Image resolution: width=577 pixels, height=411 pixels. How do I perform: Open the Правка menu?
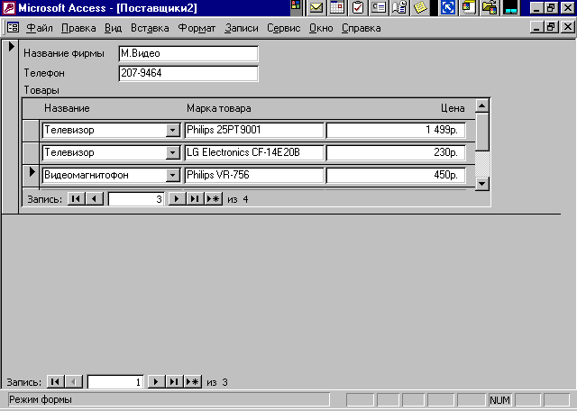[78, 28]
